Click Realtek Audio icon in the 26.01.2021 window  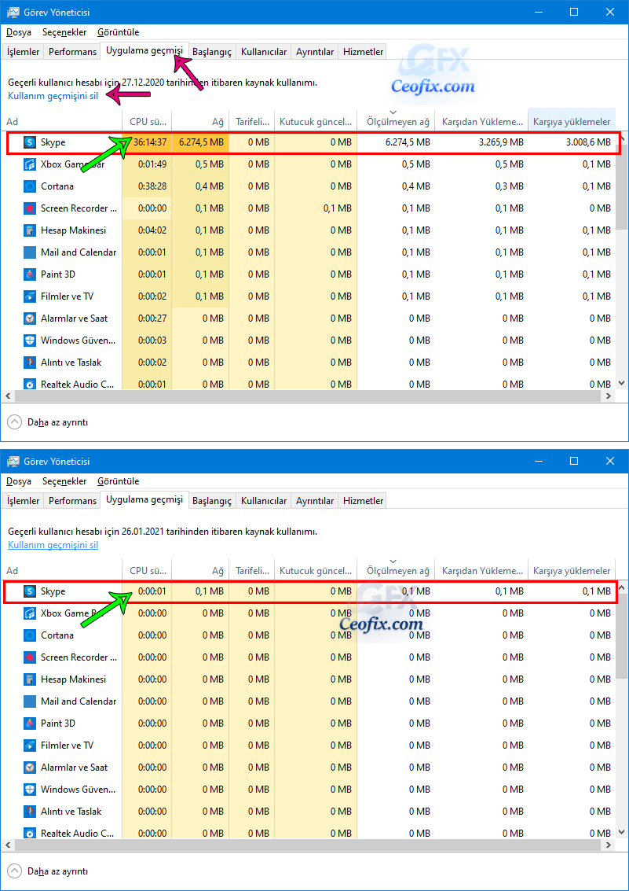tap(30, 833)
